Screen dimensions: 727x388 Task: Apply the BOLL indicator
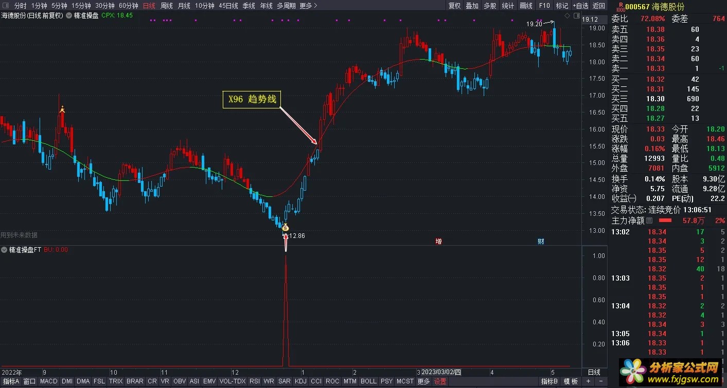point(368,381)
